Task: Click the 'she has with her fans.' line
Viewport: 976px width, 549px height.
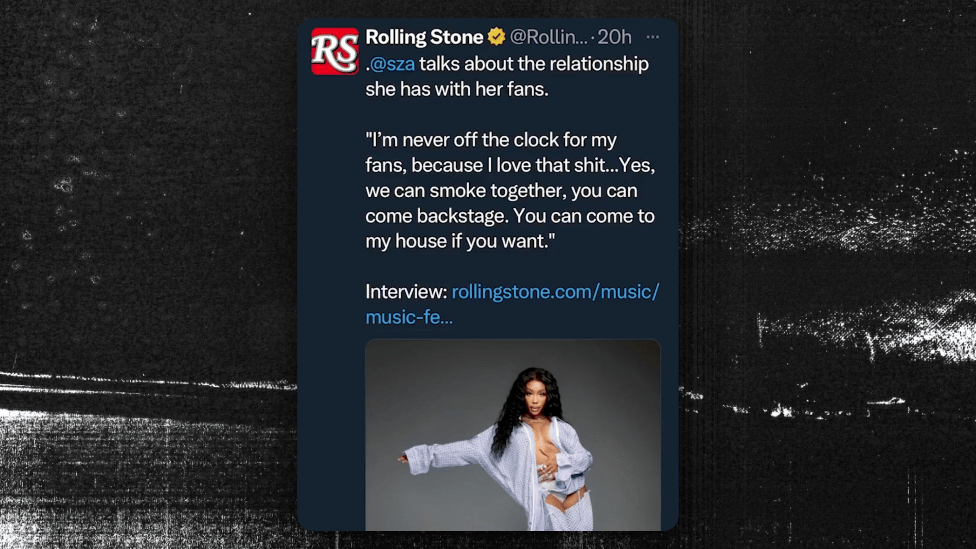Action: click(457, 89)
